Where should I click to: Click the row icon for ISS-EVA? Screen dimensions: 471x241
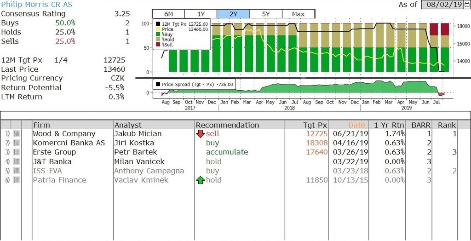(16, 171)
